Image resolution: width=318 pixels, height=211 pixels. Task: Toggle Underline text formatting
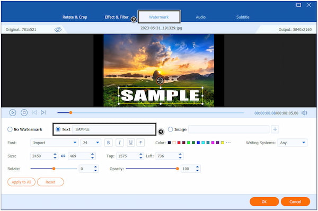(130, 143)
